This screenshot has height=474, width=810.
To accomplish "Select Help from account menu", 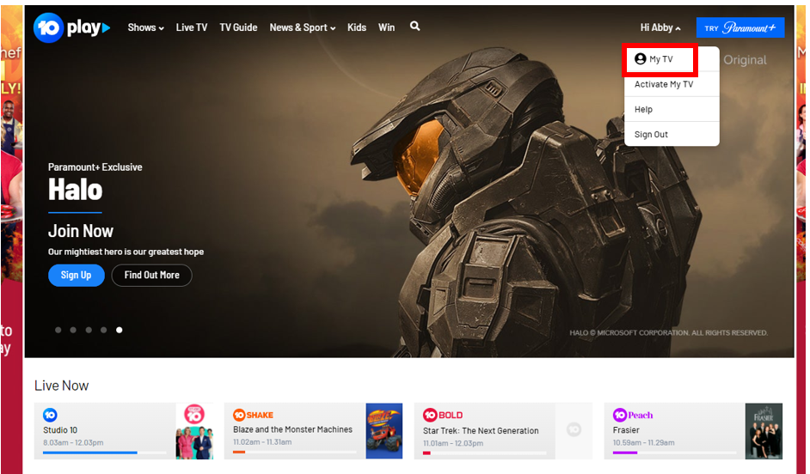I will click(672, 109).
